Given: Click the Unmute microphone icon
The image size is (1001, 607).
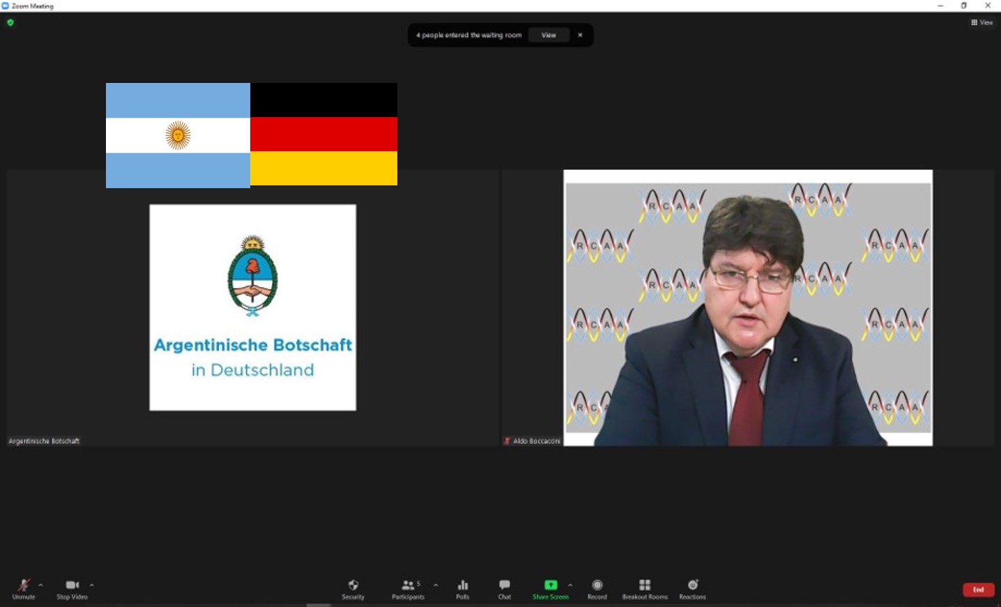Looking at the screenshot, I should 24,585.
